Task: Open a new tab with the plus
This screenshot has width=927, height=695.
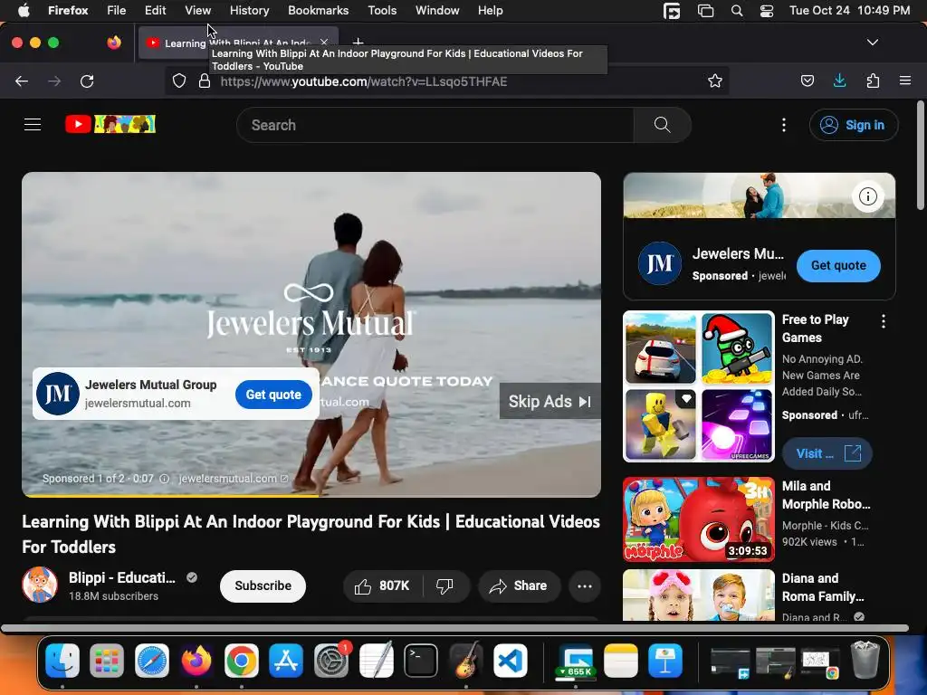Action: point(358,42)
